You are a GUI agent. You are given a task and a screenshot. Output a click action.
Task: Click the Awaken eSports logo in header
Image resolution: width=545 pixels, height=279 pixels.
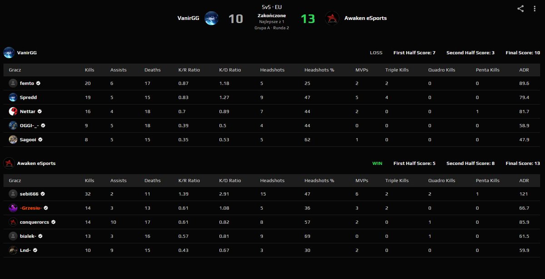pyautogui.click(x=332, y=18)
